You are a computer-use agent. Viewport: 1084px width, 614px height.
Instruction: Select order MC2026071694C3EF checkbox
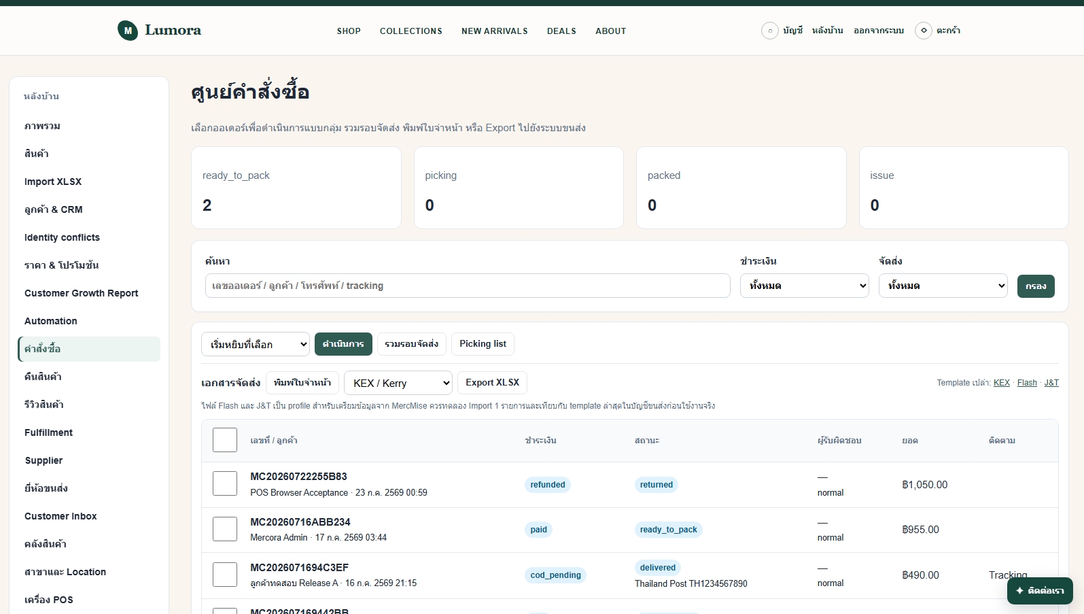click(225, 575)
